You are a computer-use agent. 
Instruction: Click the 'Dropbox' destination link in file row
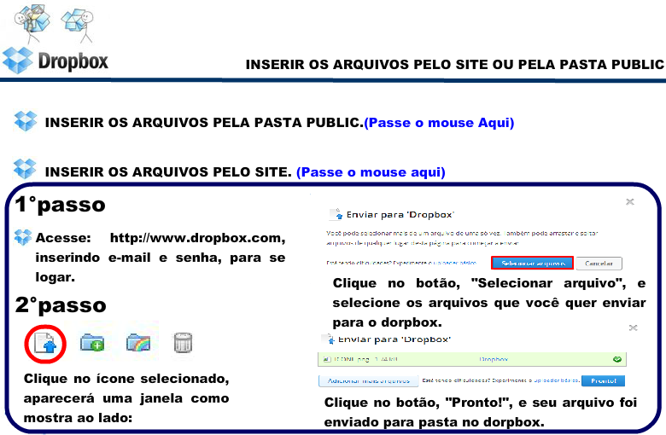494,359
